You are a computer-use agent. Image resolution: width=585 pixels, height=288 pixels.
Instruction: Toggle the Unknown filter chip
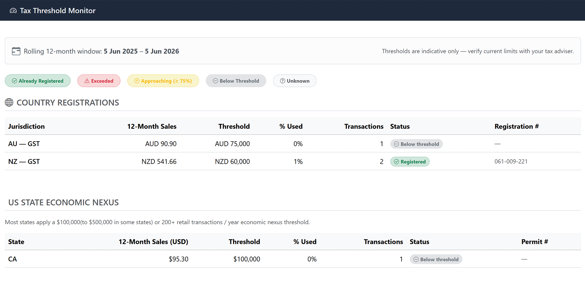[295, 81]
